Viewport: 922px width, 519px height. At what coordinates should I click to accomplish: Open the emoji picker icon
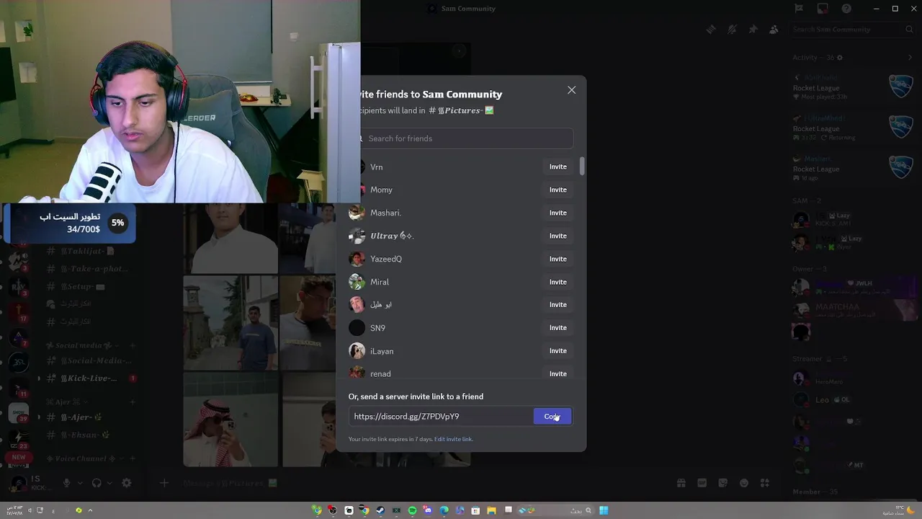[x=744, y=483]
